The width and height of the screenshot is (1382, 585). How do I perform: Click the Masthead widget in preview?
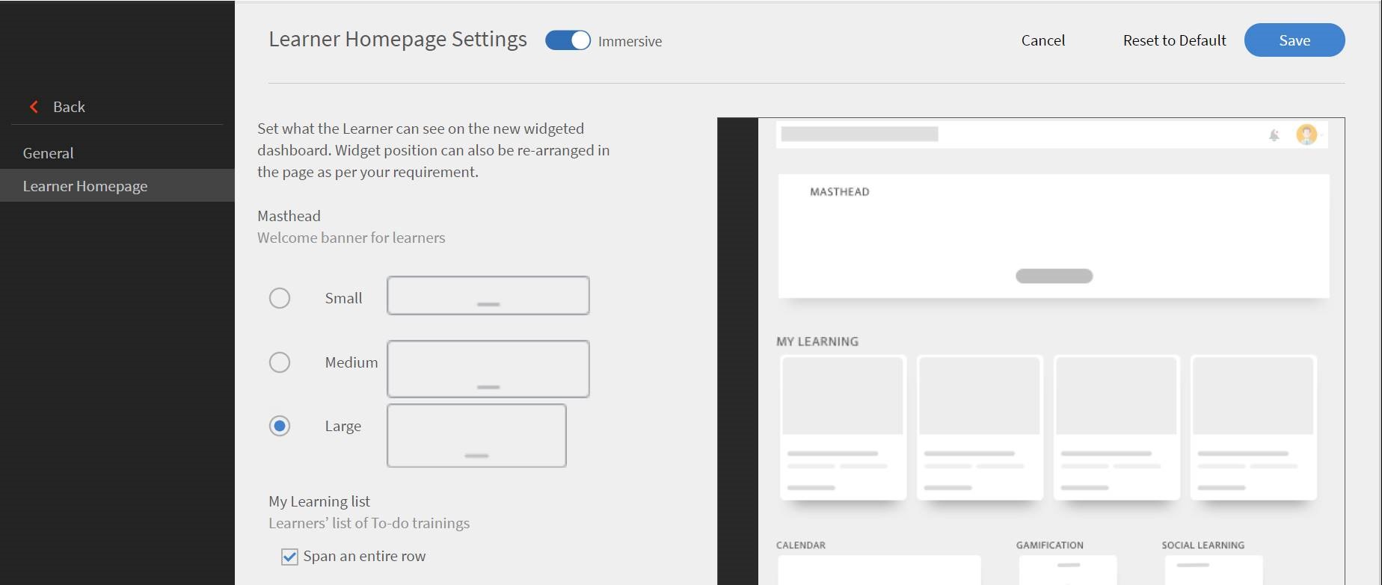click(1053, 236)
